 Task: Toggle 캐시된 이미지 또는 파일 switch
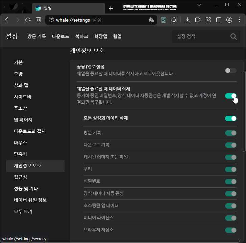(x=230, y=157)
